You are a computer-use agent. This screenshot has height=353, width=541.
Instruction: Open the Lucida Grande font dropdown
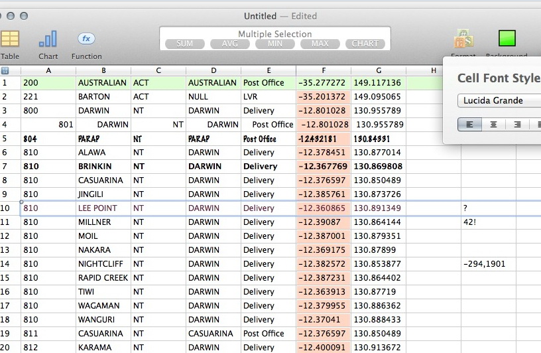point(499,100)
